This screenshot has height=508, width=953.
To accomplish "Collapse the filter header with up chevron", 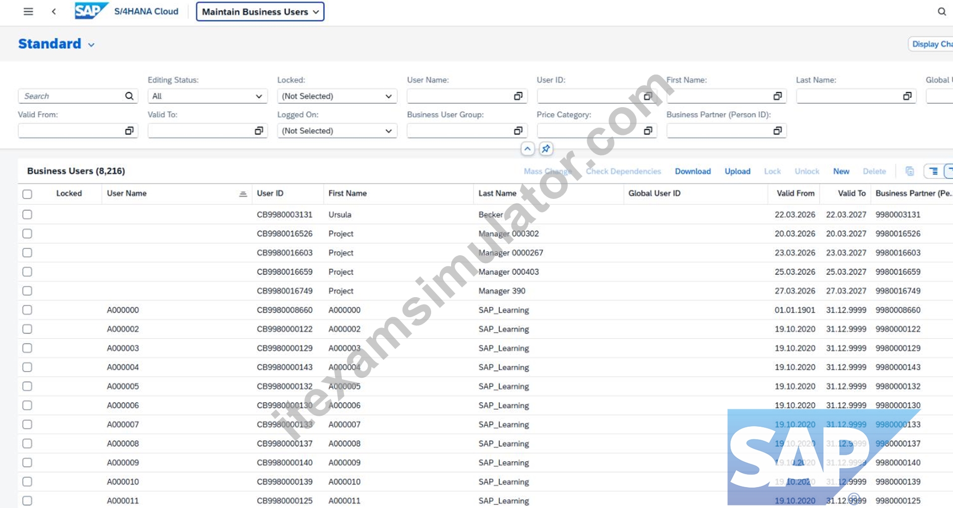I will [527, 149].
